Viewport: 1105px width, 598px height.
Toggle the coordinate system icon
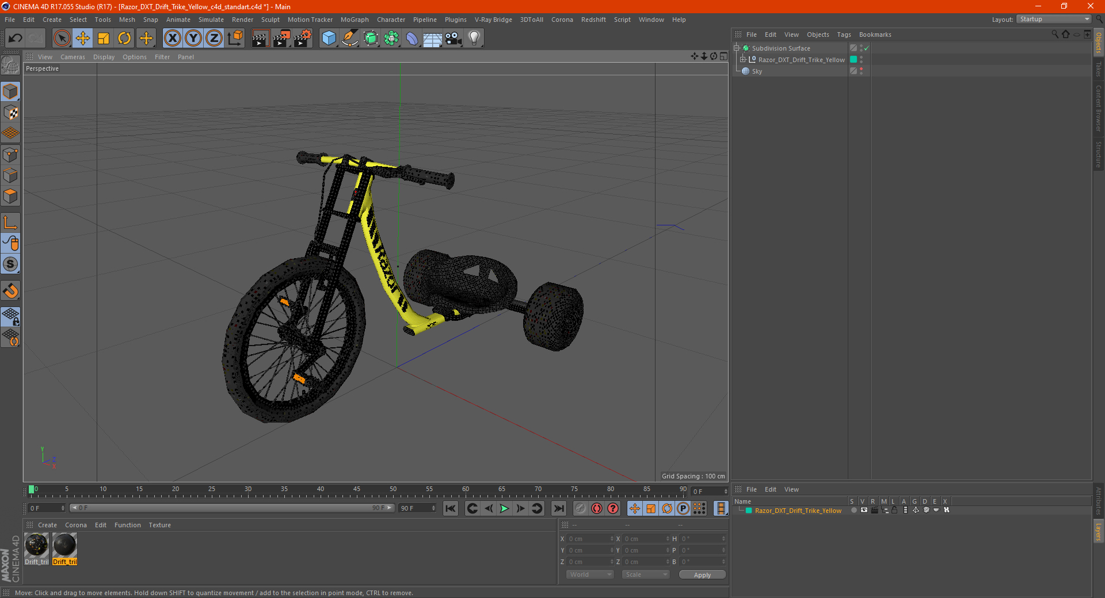point(235,39)
